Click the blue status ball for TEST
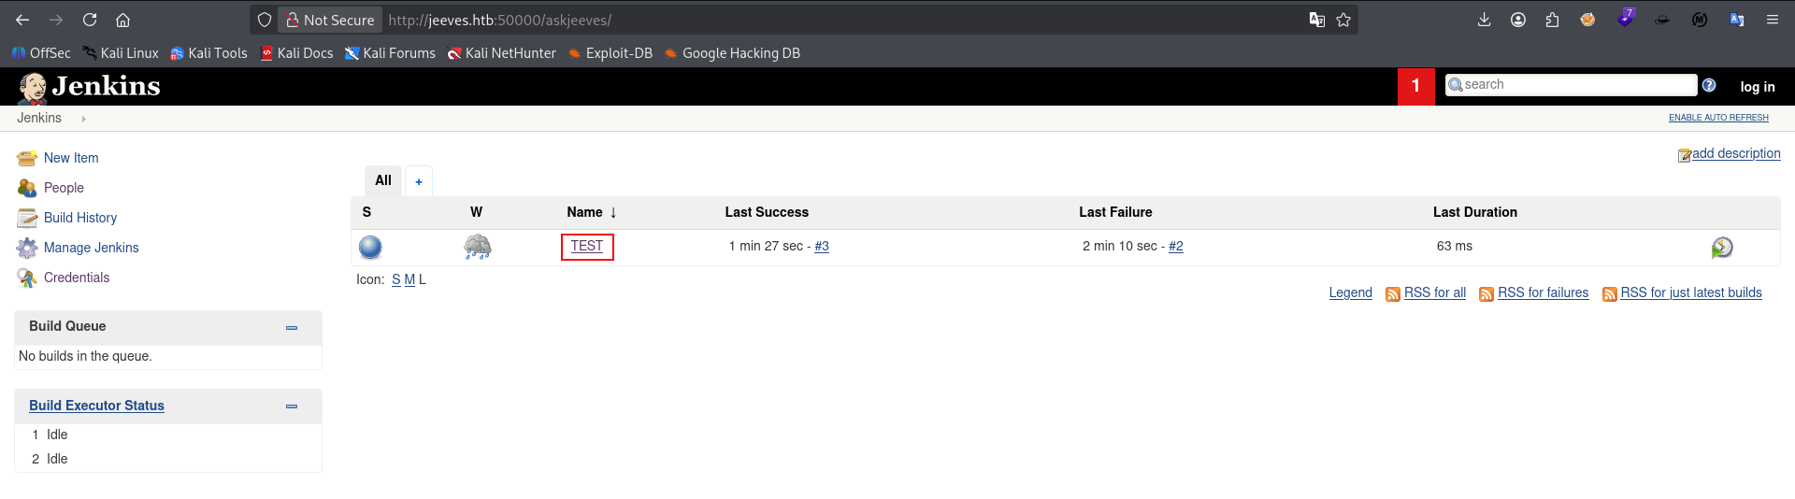 (370, 248)
